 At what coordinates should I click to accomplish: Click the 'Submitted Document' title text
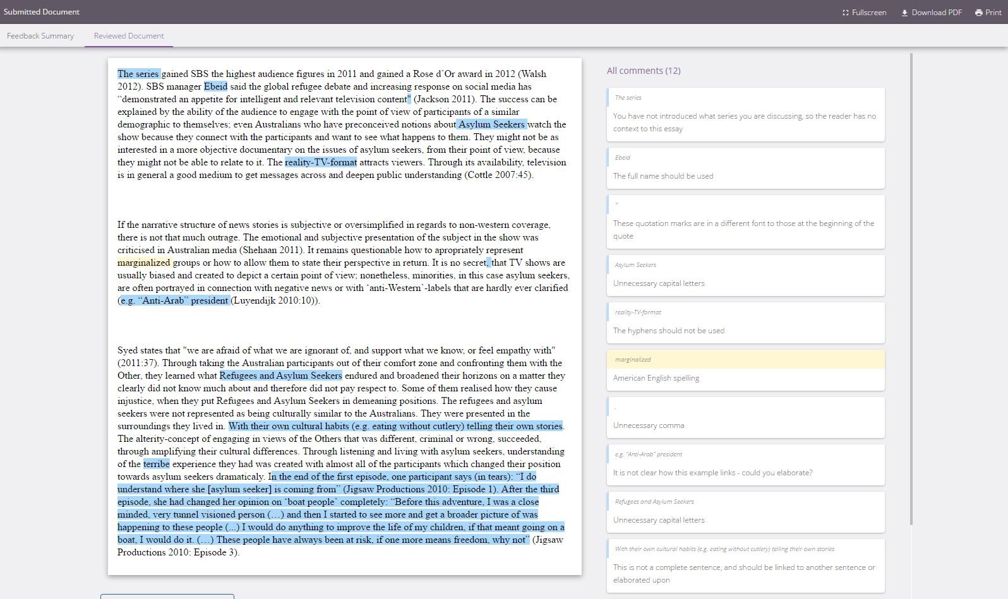(x=42, y=12)
